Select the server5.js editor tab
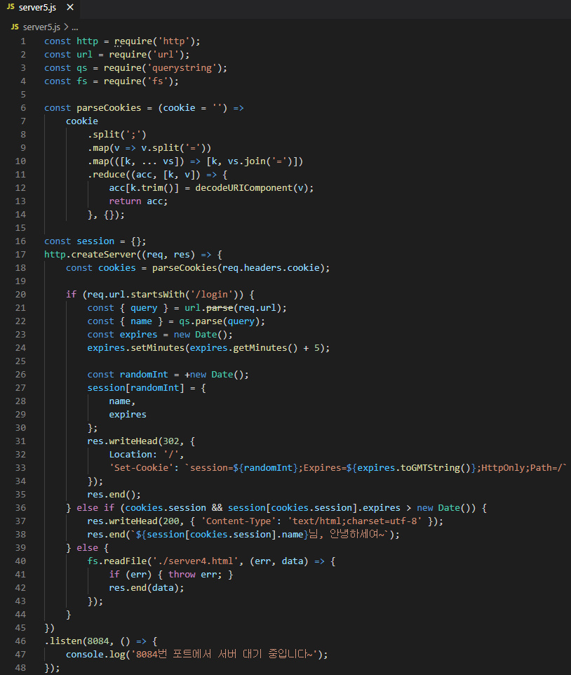 41,7
